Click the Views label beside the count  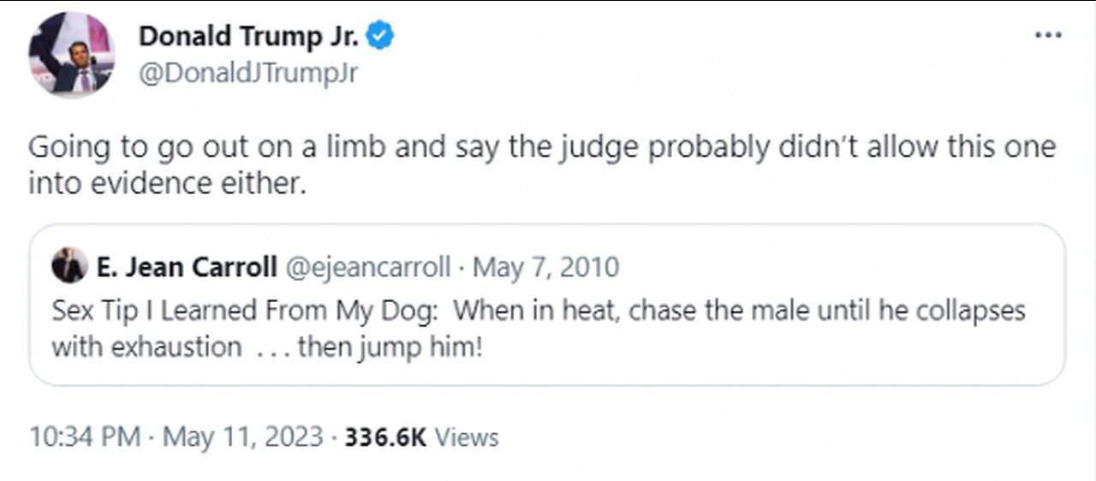pos(467,437)
